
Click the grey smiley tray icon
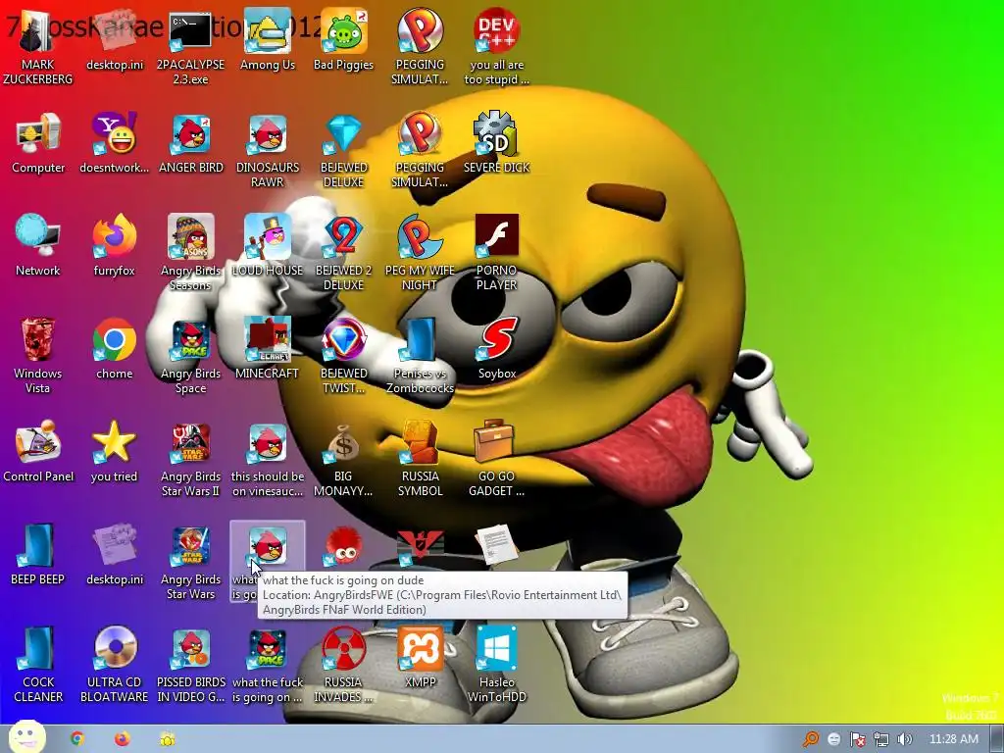pyautogui.click(x=833, y=739)
